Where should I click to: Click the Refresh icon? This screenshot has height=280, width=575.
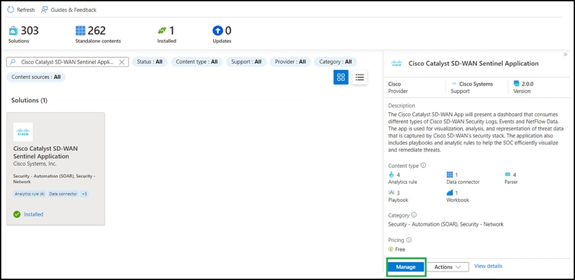point(11,10)
